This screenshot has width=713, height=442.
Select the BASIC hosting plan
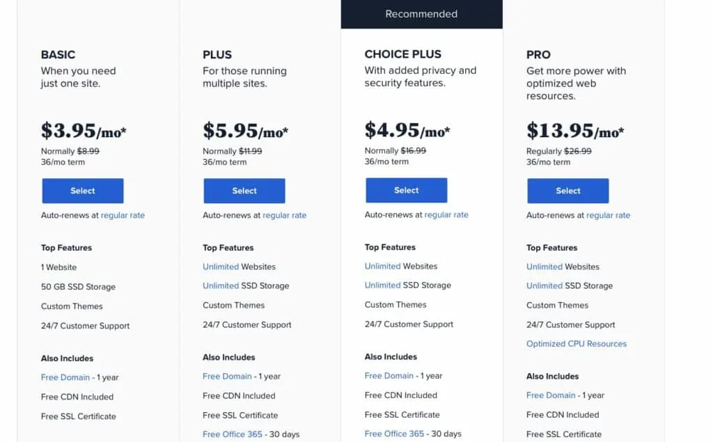[83, 191]
